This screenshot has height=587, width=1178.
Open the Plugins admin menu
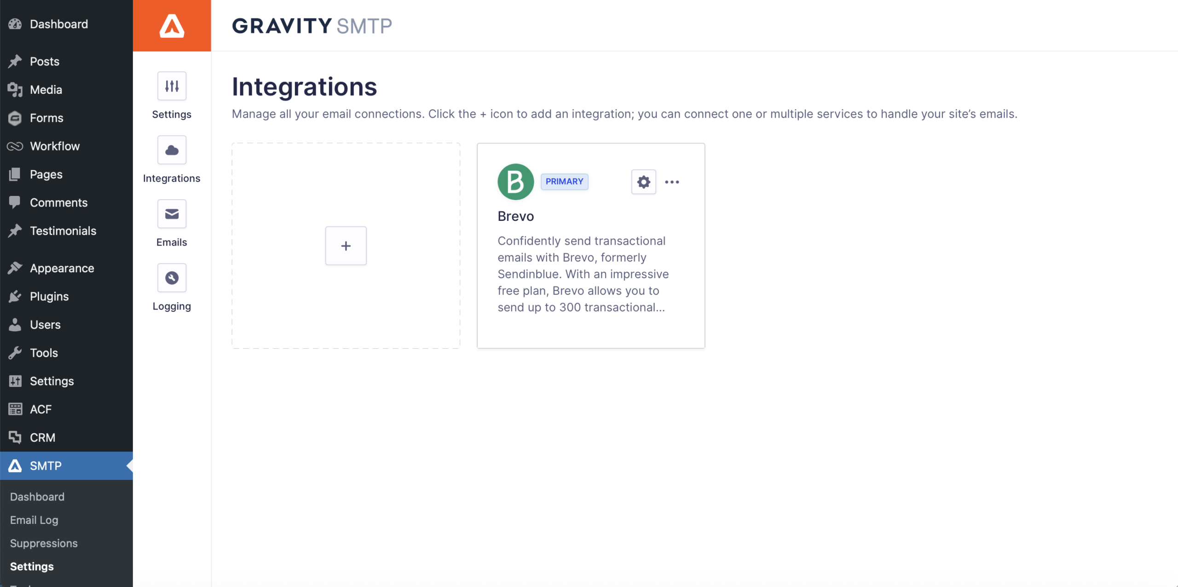point(49,296)
